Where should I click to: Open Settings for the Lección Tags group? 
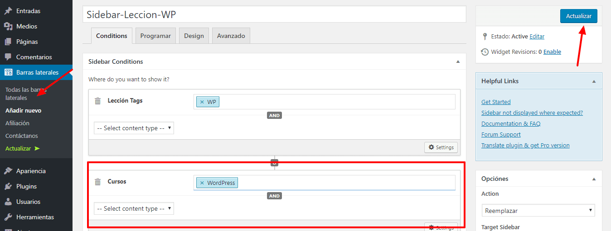point(441,147)
